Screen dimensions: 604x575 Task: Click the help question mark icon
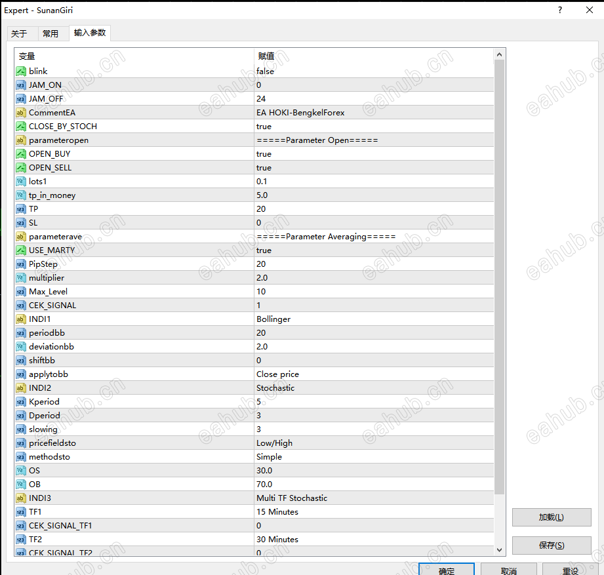tap(559, 10)
